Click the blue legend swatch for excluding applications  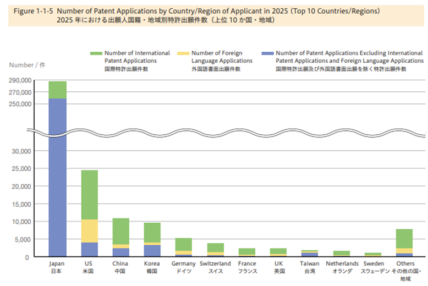point(271,53)
